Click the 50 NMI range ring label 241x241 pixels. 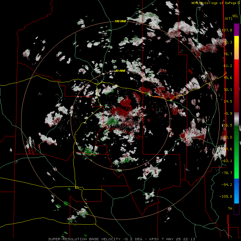coord(120,71)
